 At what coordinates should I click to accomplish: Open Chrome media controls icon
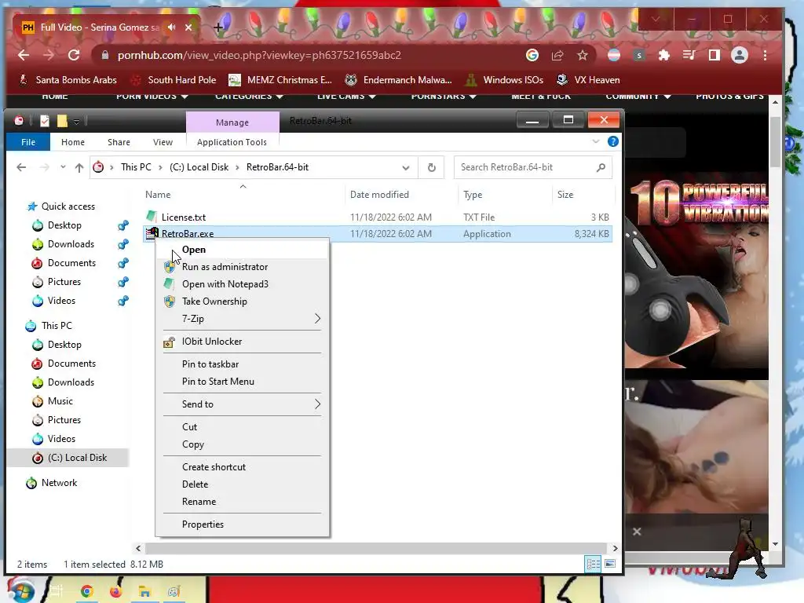click(x=689, y=55)
